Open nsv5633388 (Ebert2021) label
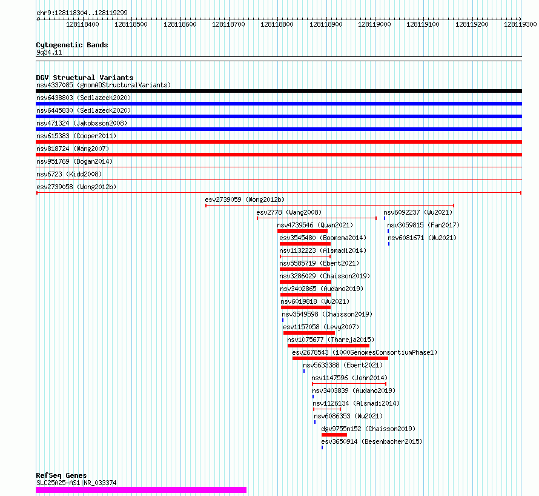 (x=343, y=365)
